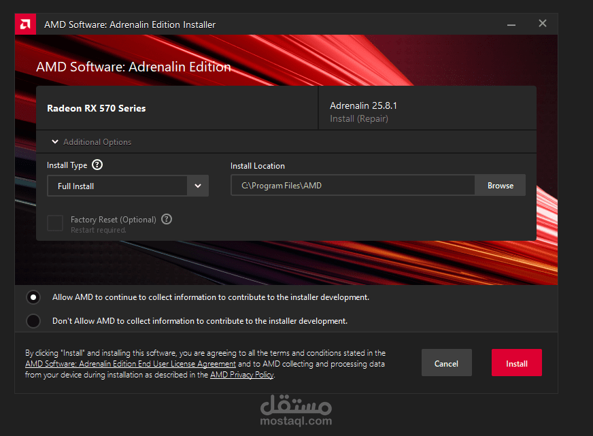
Task: Open the End User License Agreement link
Action: click(x=131, y=364)
